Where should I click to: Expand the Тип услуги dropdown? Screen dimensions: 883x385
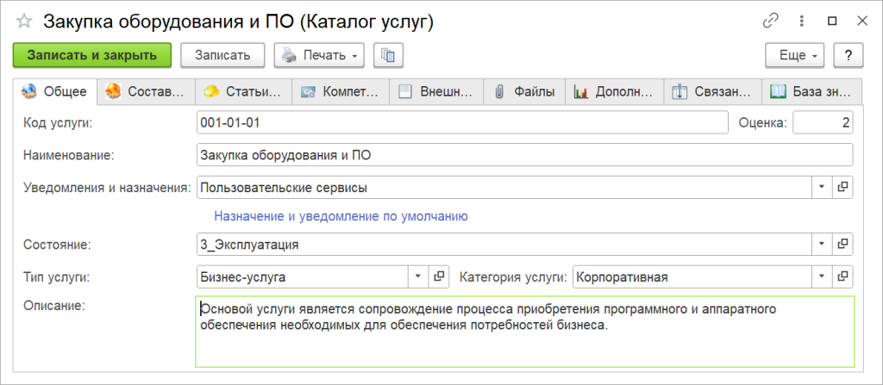[x=417, y=276]
